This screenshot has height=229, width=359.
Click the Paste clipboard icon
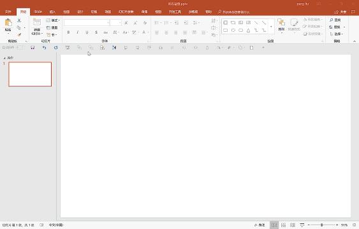tap(8, 23)
